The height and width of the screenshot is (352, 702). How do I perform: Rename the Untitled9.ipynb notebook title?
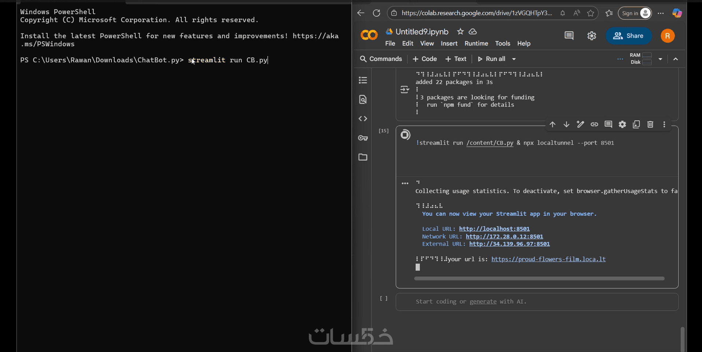click(422, 32)
